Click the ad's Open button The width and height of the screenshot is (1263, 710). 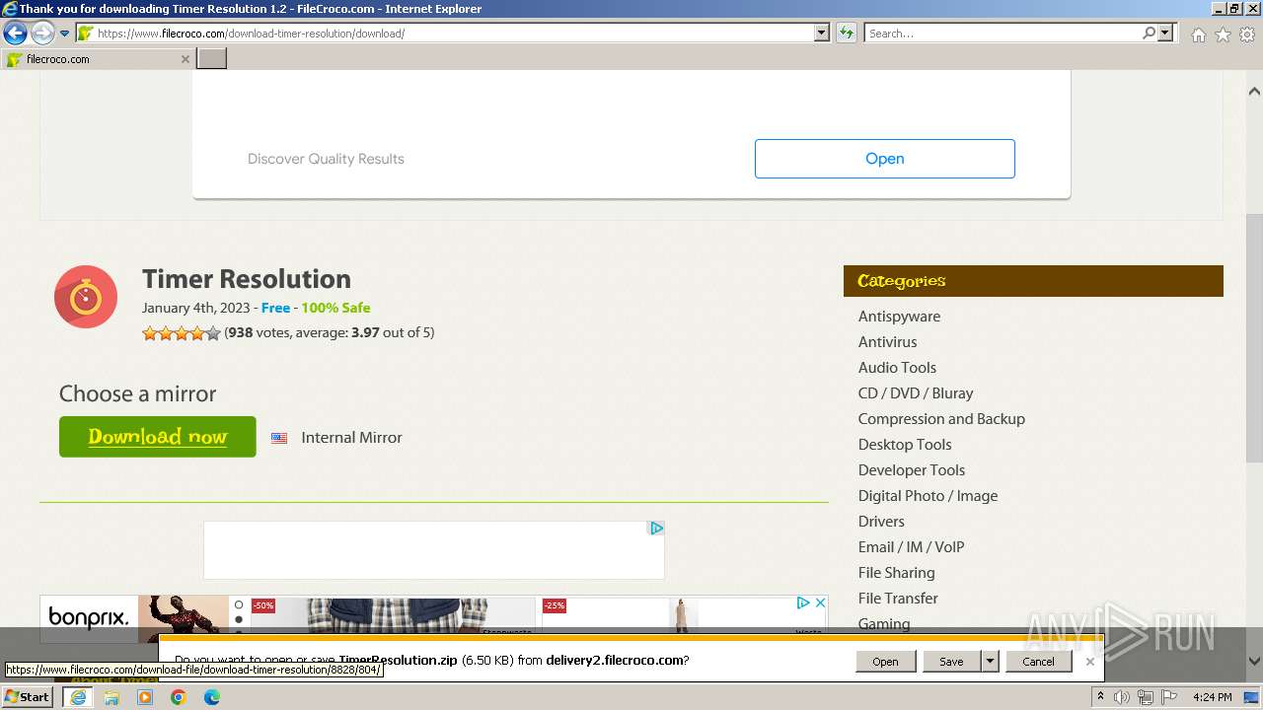[884, 159]
